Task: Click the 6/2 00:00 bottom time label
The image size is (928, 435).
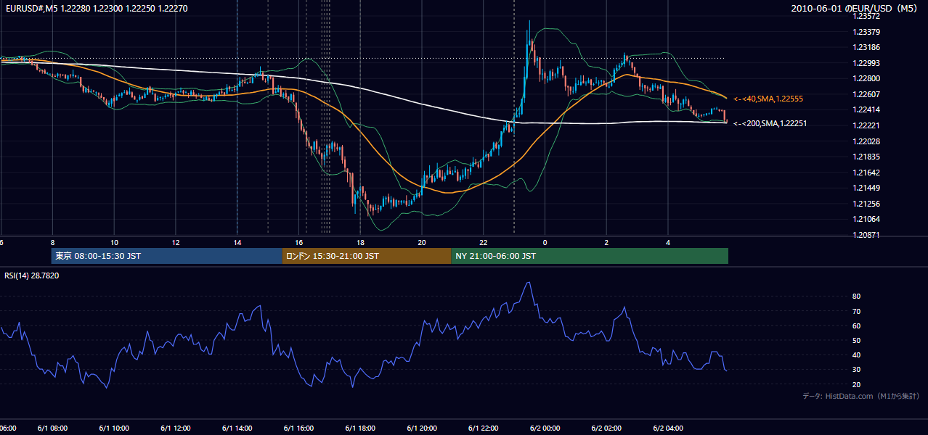Action: tap(545, 428)
